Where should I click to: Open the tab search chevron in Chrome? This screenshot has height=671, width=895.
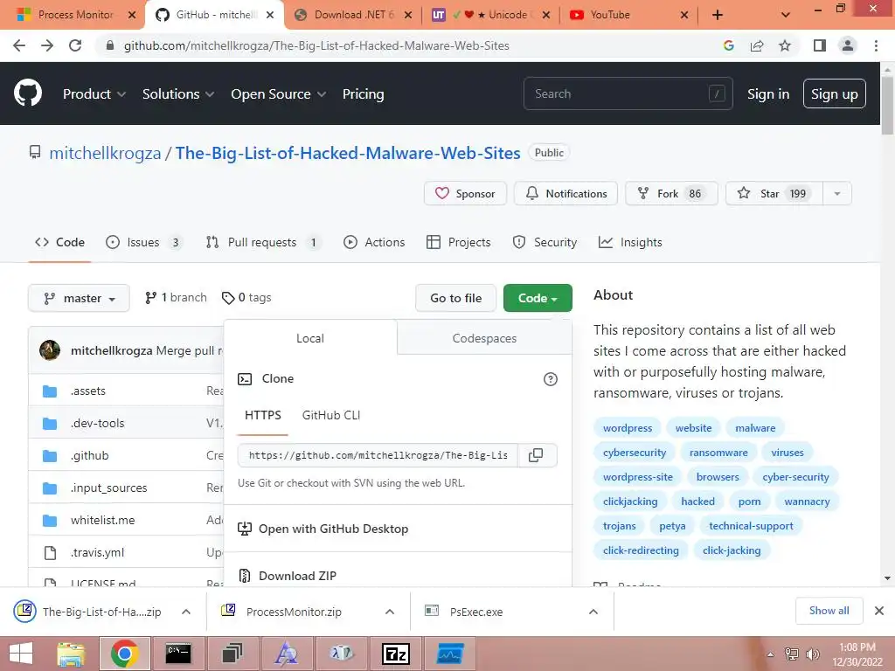[786, 15]
